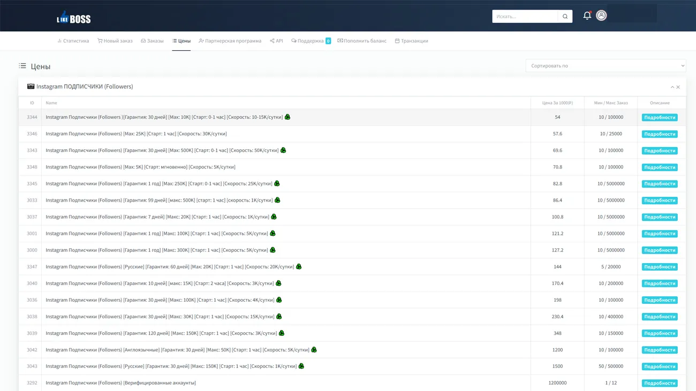Image resolution: width=696 pixels, height=391 pixels.
Task: Click the Instagram ПОДПИСЧИКИ category icon
Action: [31, 86]
